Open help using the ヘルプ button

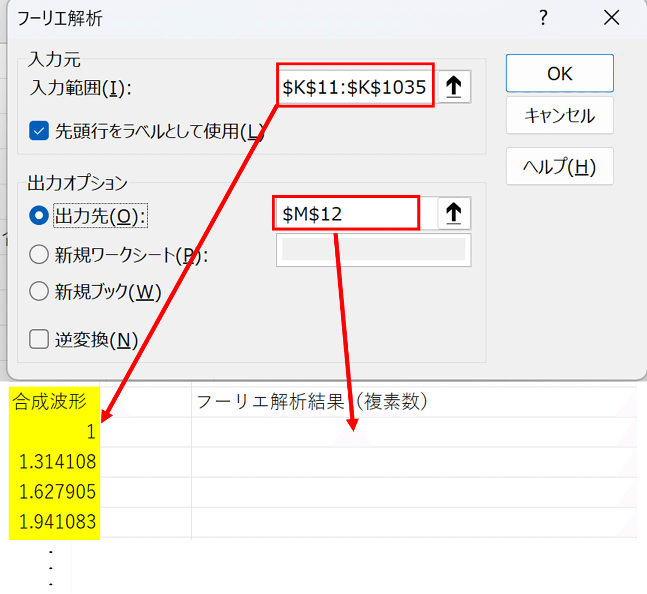coord(559,166)
